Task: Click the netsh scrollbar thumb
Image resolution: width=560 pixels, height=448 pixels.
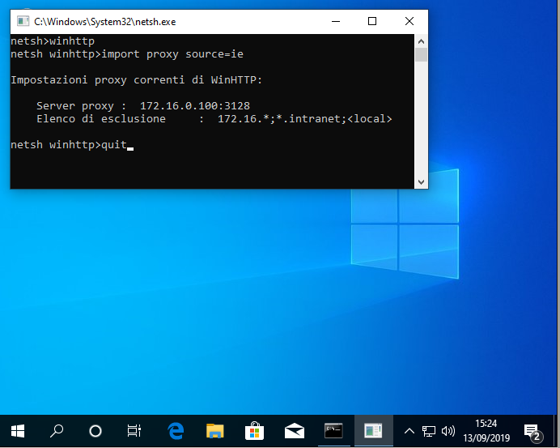Action: 421,55
